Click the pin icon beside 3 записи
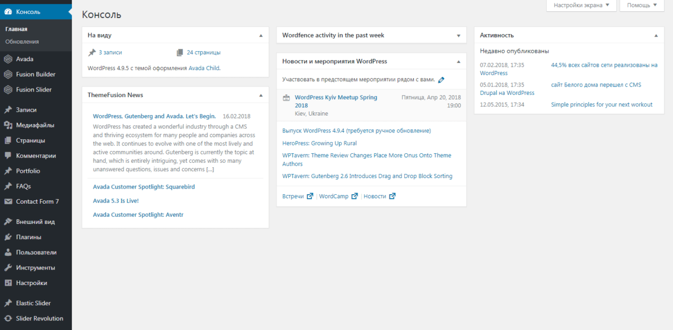Image resolution: width=673 pixels, height=330 pixels. [x=92, y=52]
